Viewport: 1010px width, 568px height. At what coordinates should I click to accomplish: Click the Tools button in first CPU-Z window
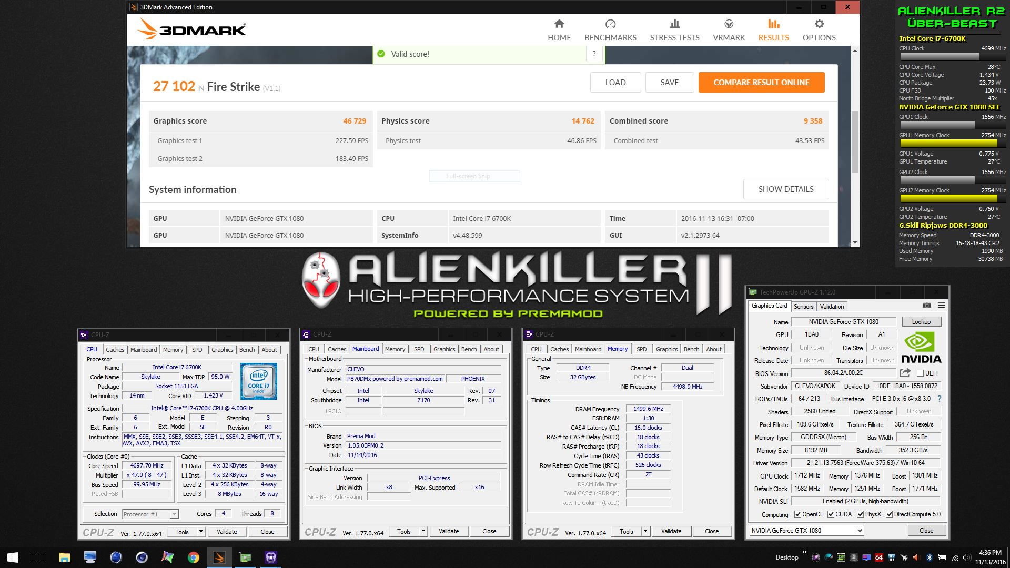182,532
